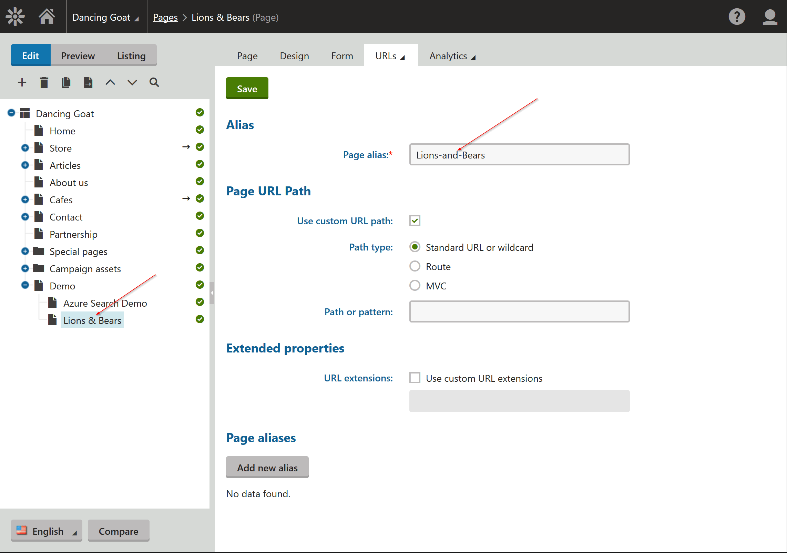Expand the Cafes tree node
The height and width of the screenshot is (553, 787).
(x=25, y=199)
